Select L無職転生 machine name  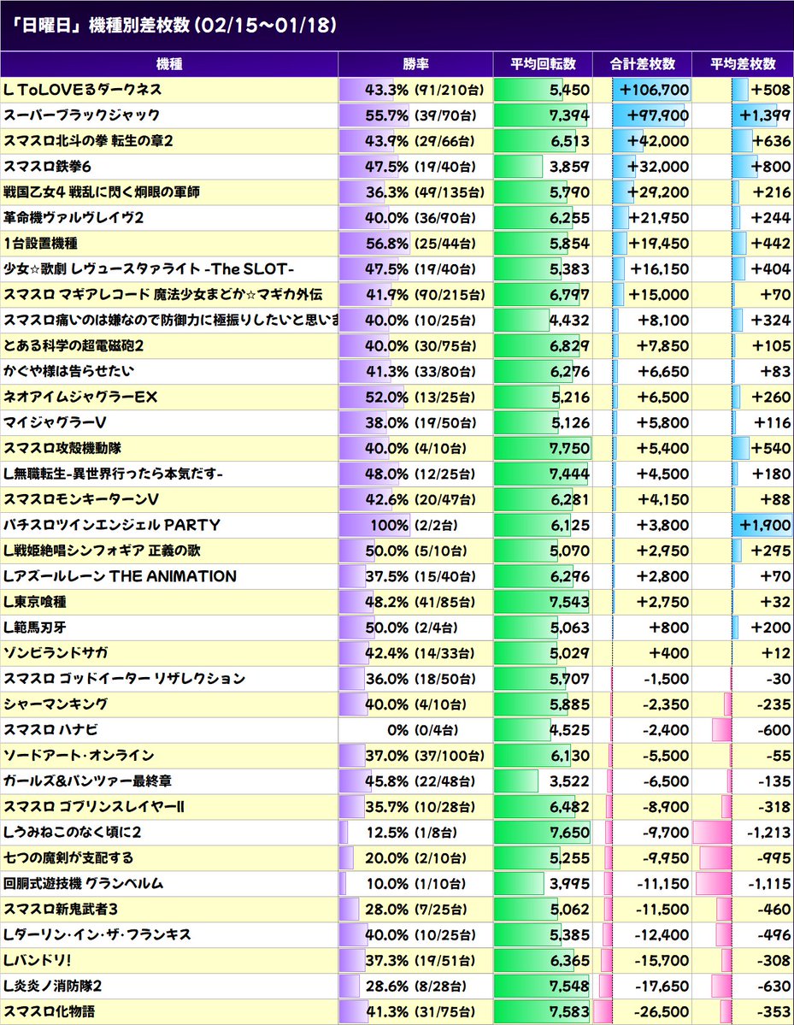tap(113, 474)
